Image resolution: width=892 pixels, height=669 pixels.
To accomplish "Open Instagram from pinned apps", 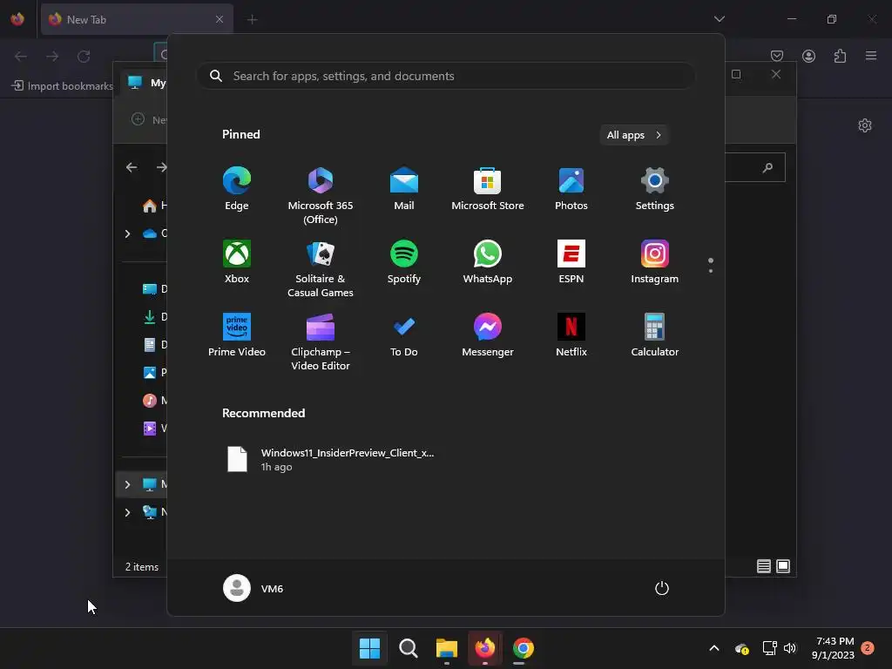I will click(655, 262).
